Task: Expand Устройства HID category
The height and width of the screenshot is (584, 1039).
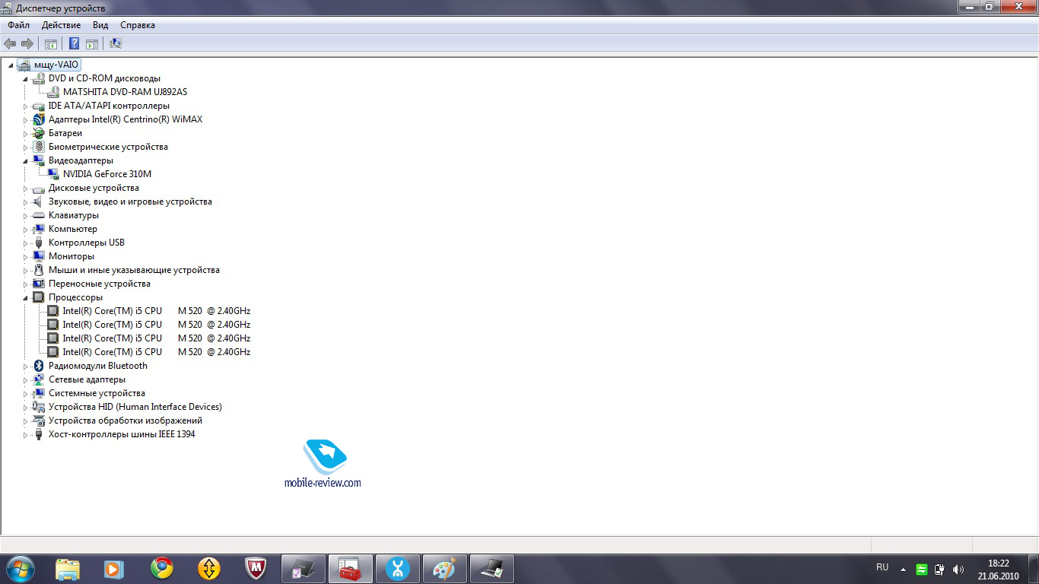Action: [25, 408]
